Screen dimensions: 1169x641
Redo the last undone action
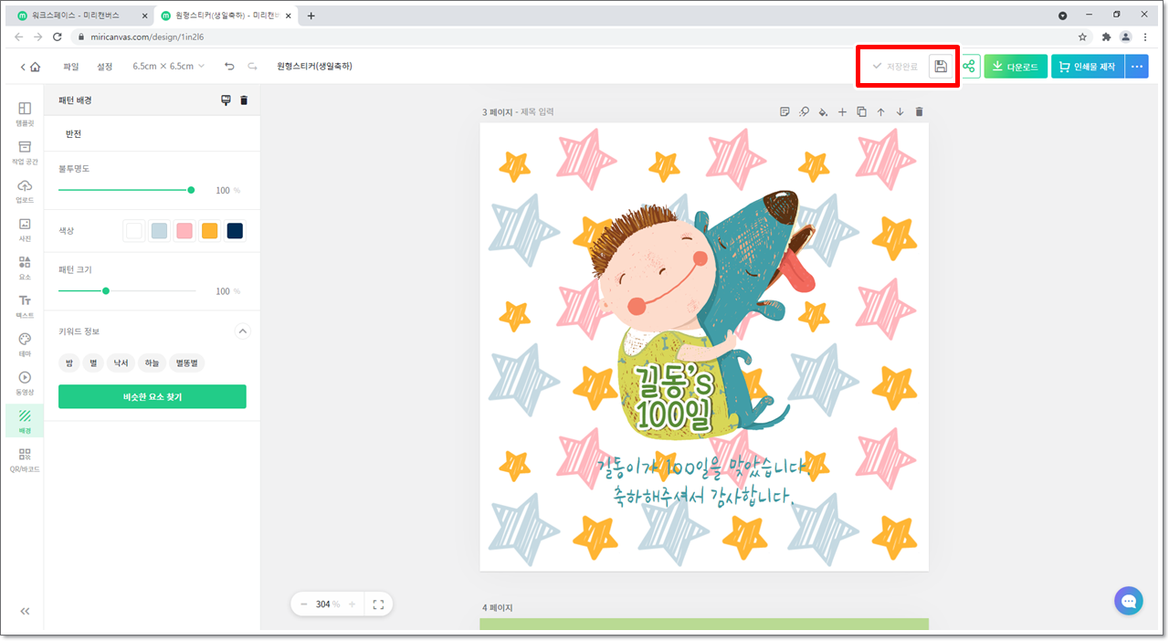[252, 67]
